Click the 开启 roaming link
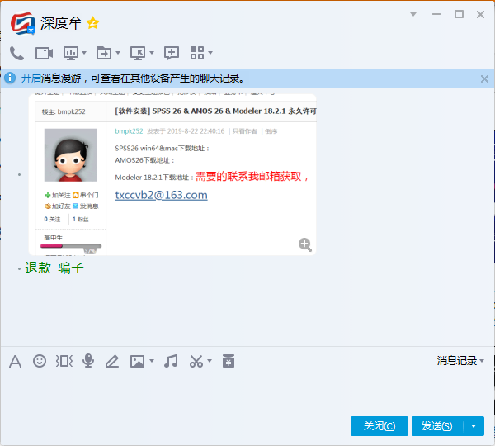 [x=31, y=78]
